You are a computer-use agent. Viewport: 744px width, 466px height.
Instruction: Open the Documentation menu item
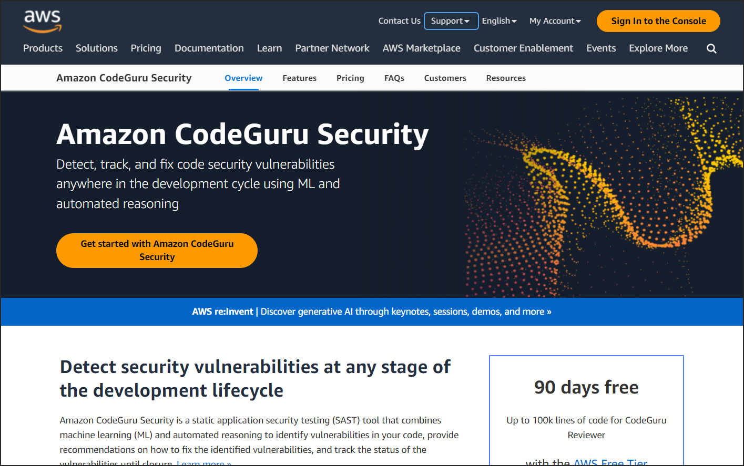209,48
